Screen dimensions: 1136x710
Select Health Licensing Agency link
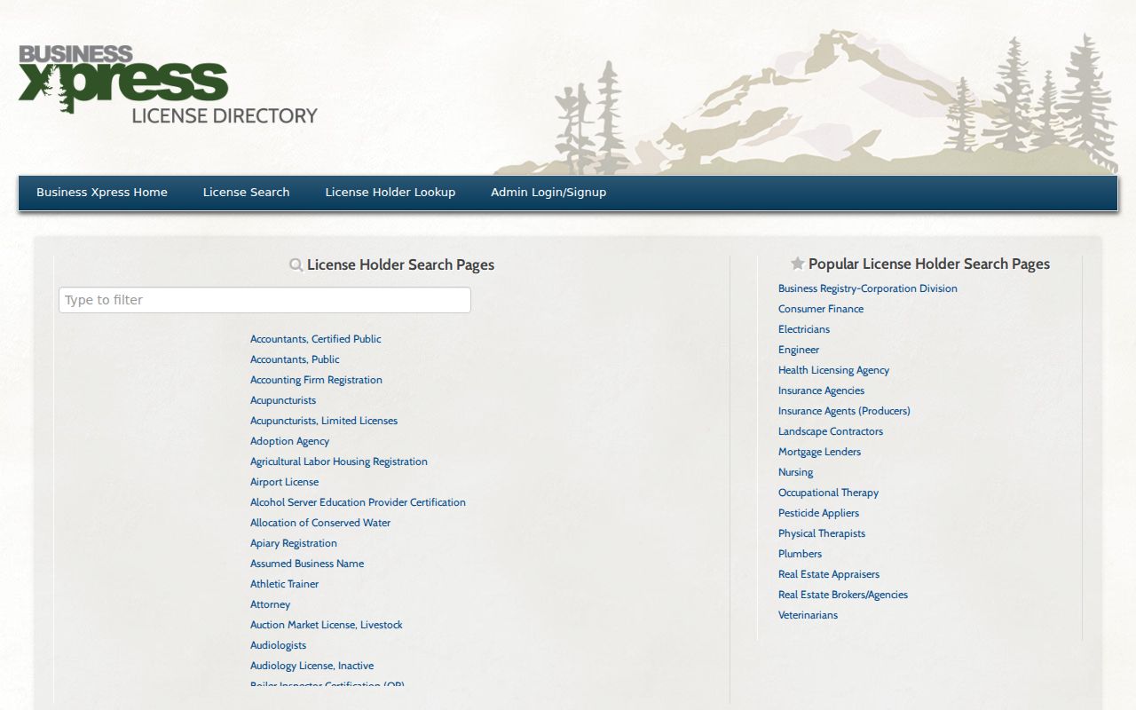click(x=833, y=370)
